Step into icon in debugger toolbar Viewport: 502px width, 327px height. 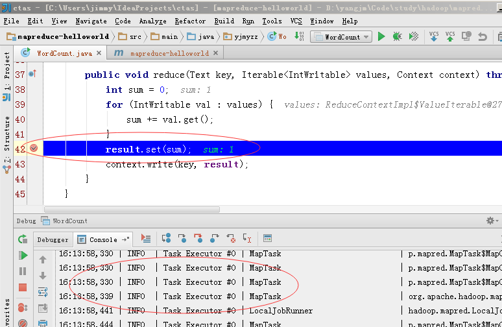point(182,238)
